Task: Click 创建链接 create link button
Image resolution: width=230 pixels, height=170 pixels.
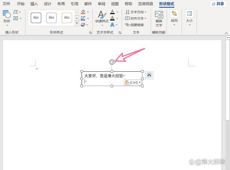Action: (x=134, y=25)
